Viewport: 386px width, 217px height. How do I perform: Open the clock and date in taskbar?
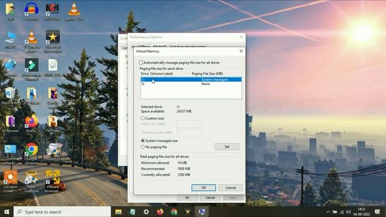[361, 212]
